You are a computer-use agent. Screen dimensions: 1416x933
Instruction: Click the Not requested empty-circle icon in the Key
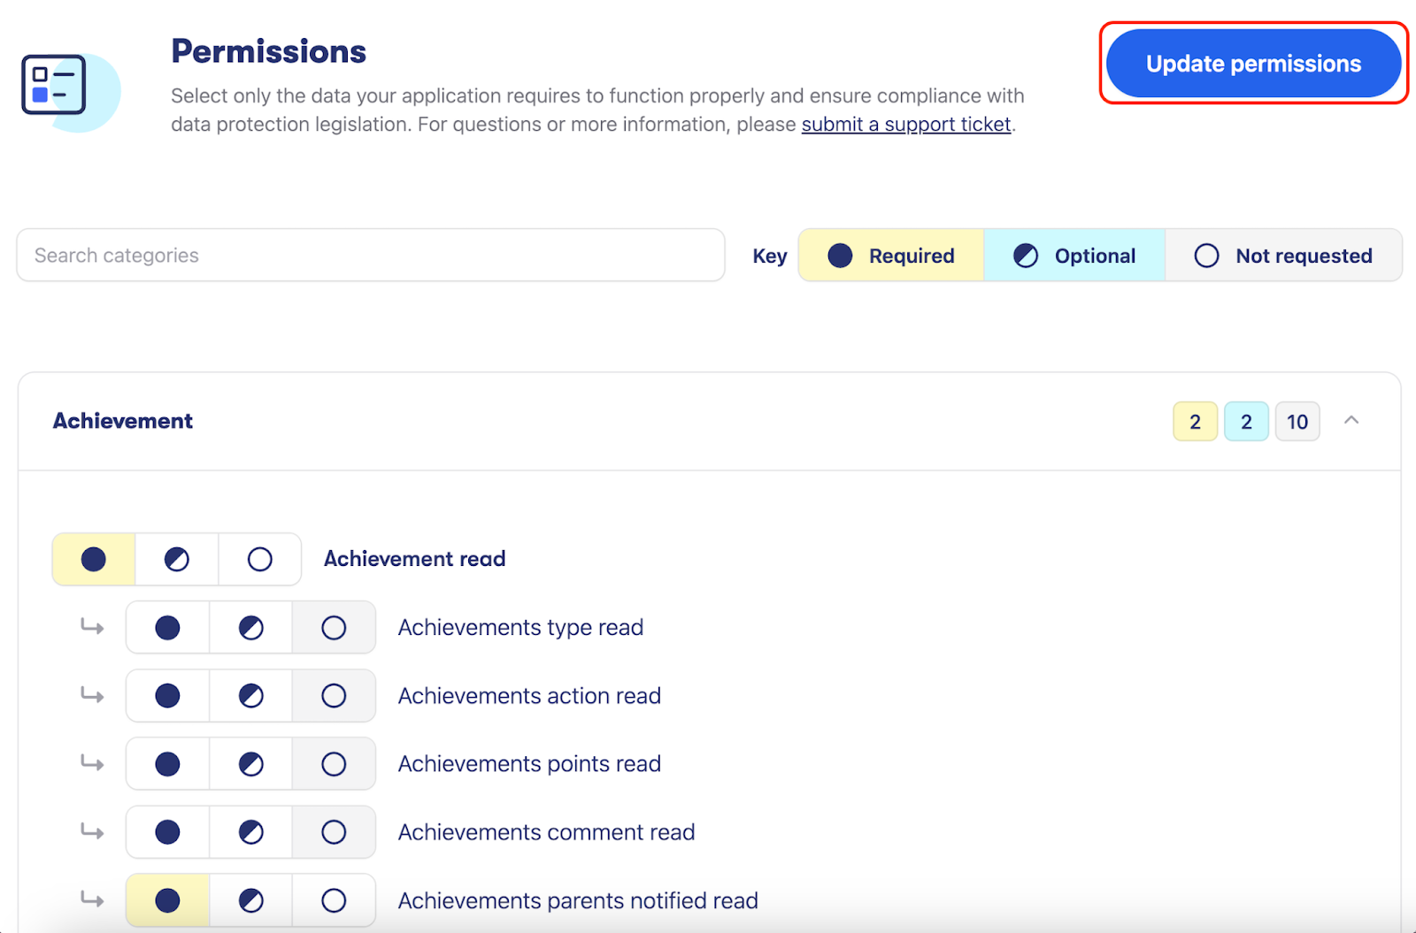(1206, 256)
